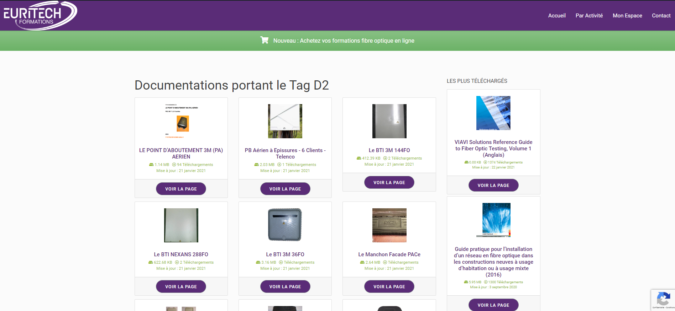Image resolution: width=675 pixels, height=311 pixels.
Task: Click the Point d'aboutement 3M document thumbnail
Action: (181, 121)
